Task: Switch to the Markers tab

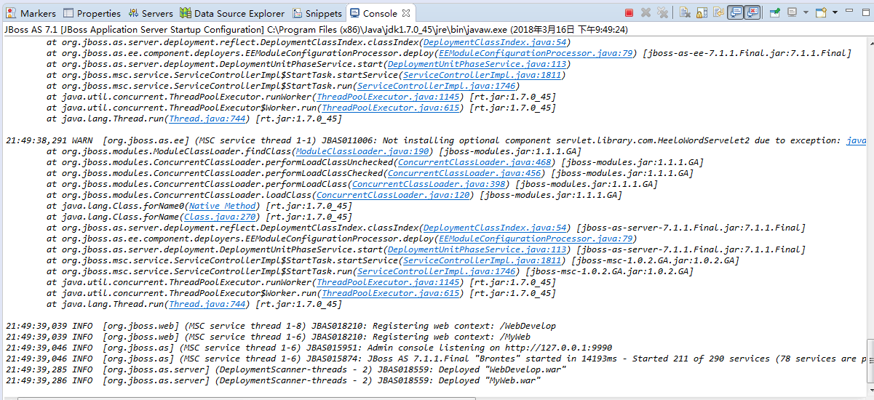Action: (x=31, y=13)
